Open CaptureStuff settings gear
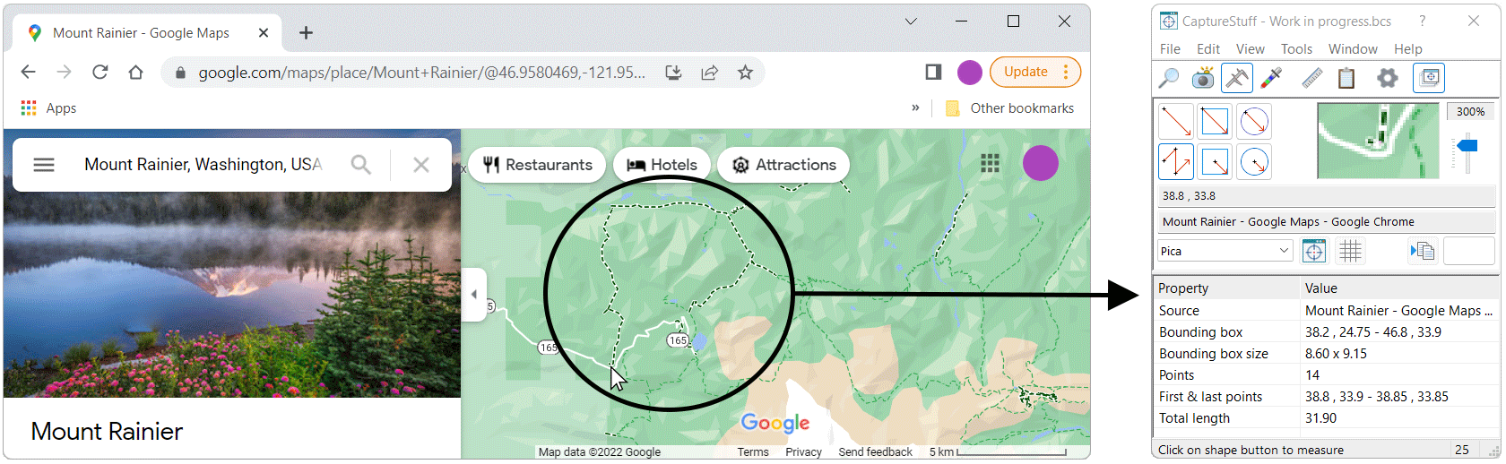Screen dimensions: 1506x464 [1388, 78]
